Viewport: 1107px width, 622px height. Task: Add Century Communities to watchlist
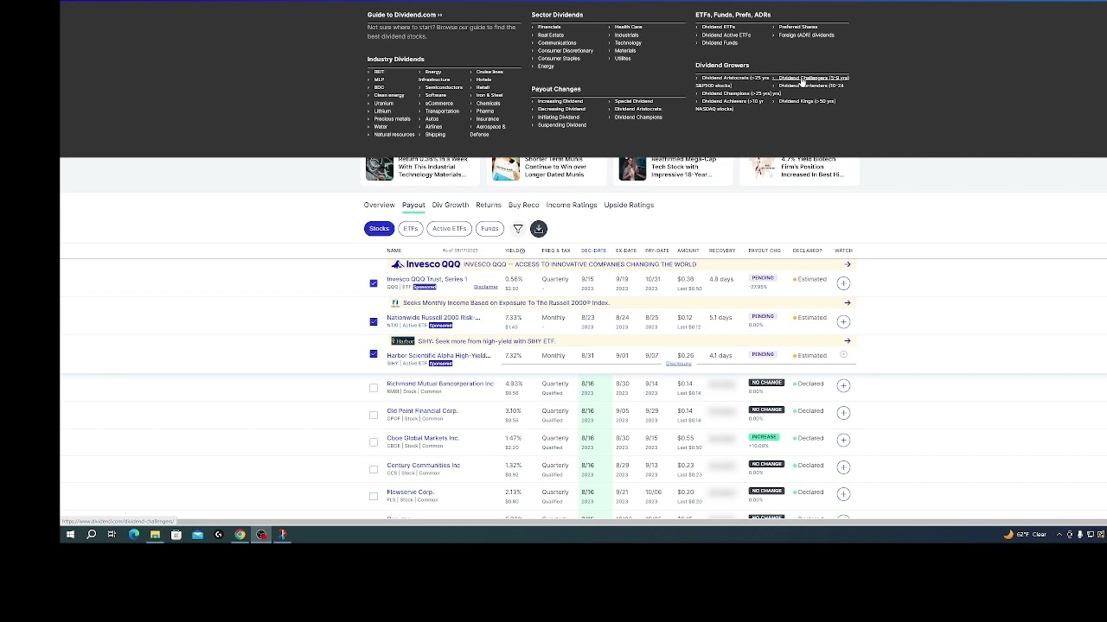click(843, 467)
